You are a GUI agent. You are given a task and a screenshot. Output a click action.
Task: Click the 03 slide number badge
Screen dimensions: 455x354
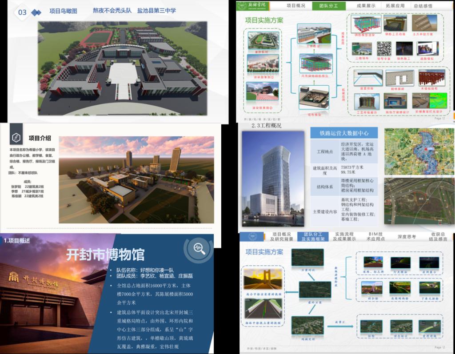pyautogui.click(x=22, y=12)
